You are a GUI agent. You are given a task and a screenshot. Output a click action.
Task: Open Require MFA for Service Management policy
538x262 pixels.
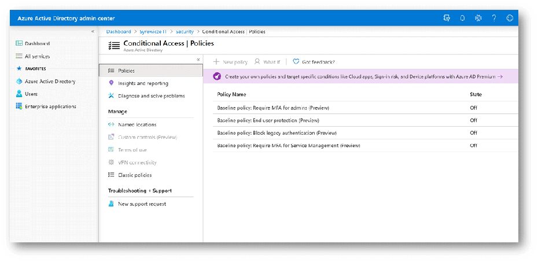tap(289, 145)
